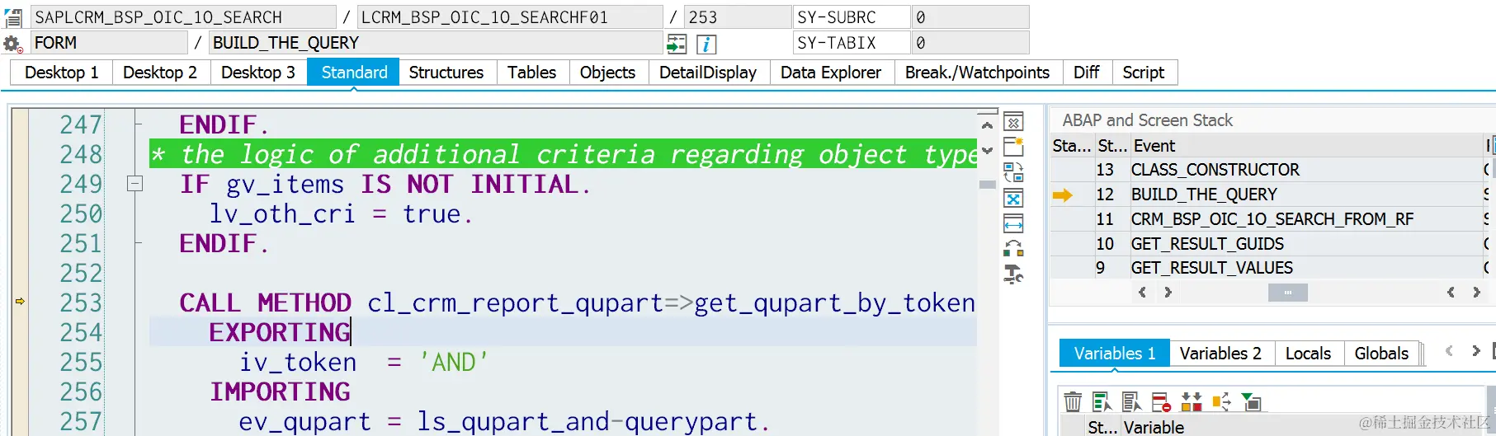Click the far-right left arrow in stack panel

click(x=1451, y=293)
